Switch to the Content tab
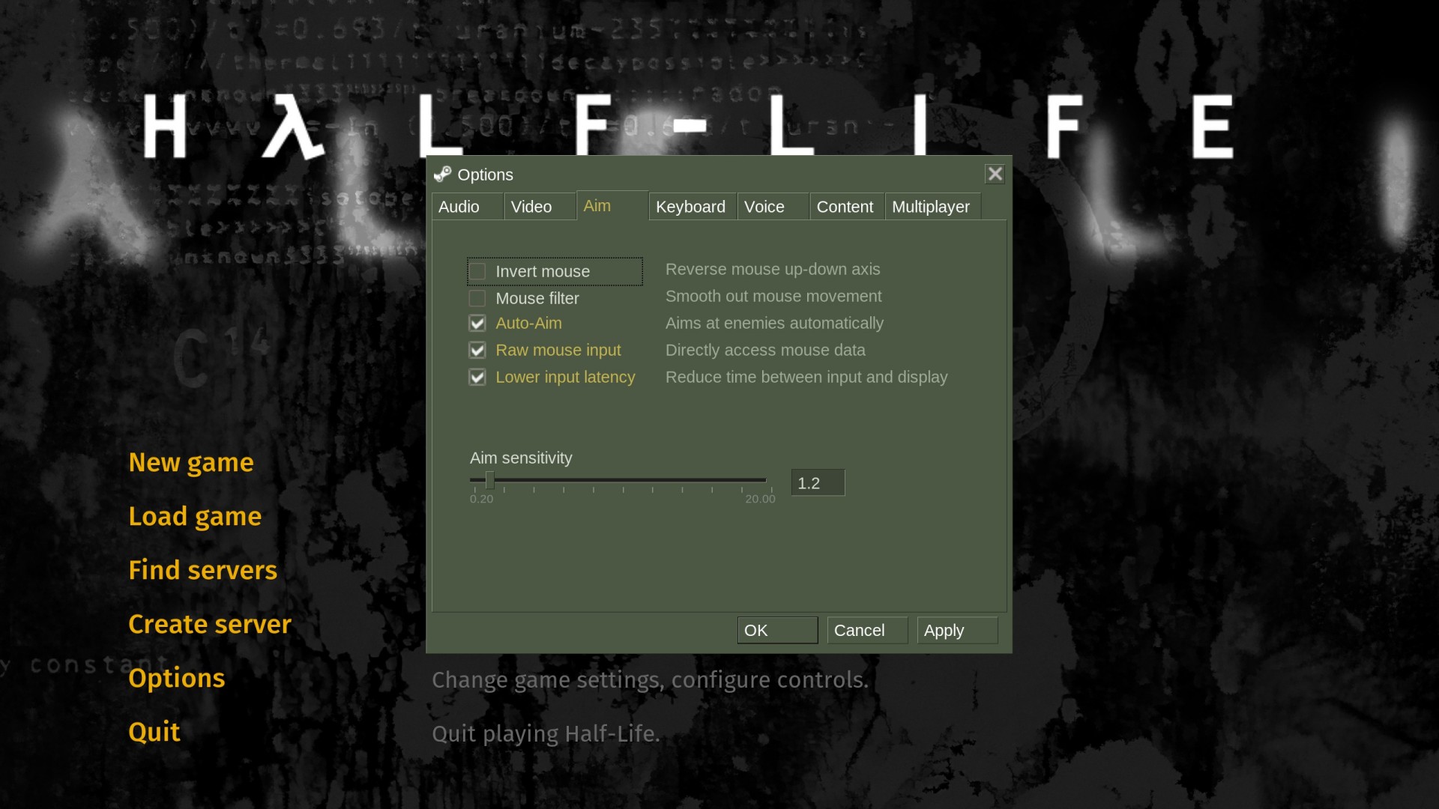 pos(847,207)
